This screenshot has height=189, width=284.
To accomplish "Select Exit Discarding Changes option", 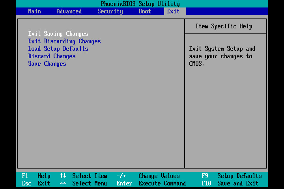I will click(x=64, y=41).
